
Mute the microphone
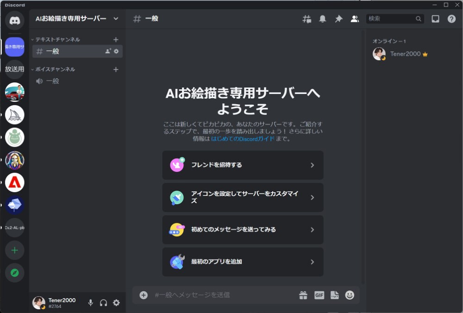[x=91, y=303]
